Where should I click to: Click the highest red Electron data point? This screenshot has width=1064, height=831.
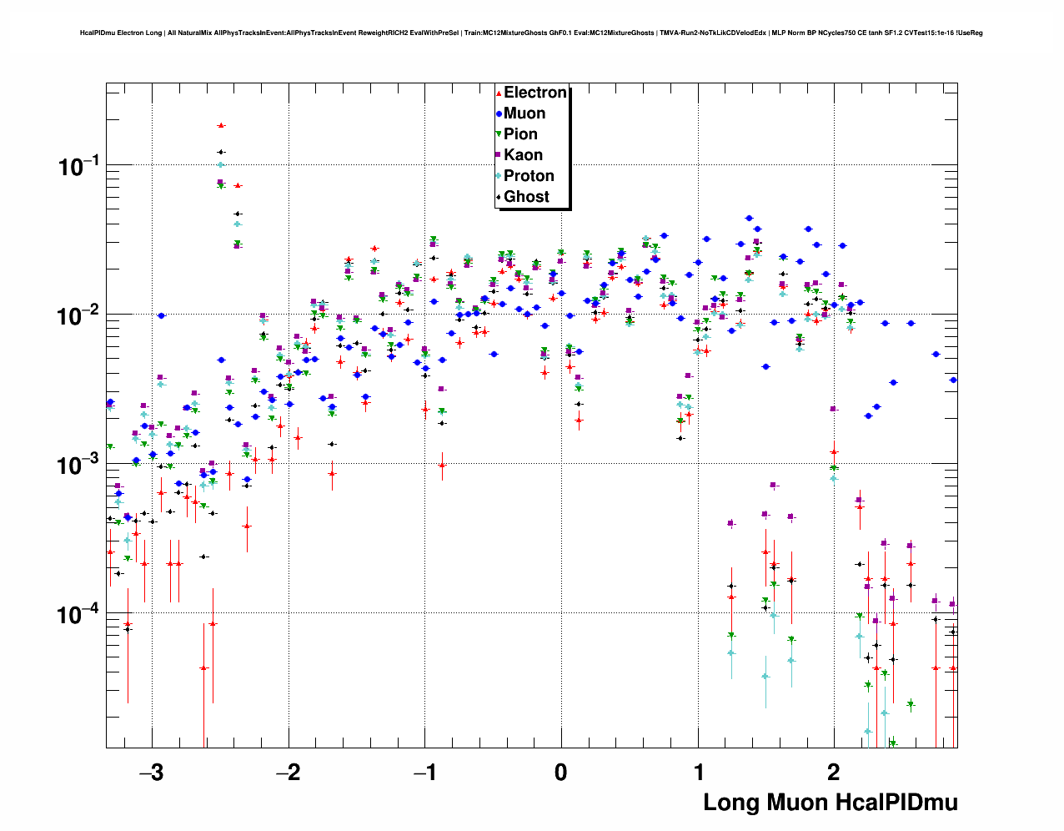(x=221, y=125)
